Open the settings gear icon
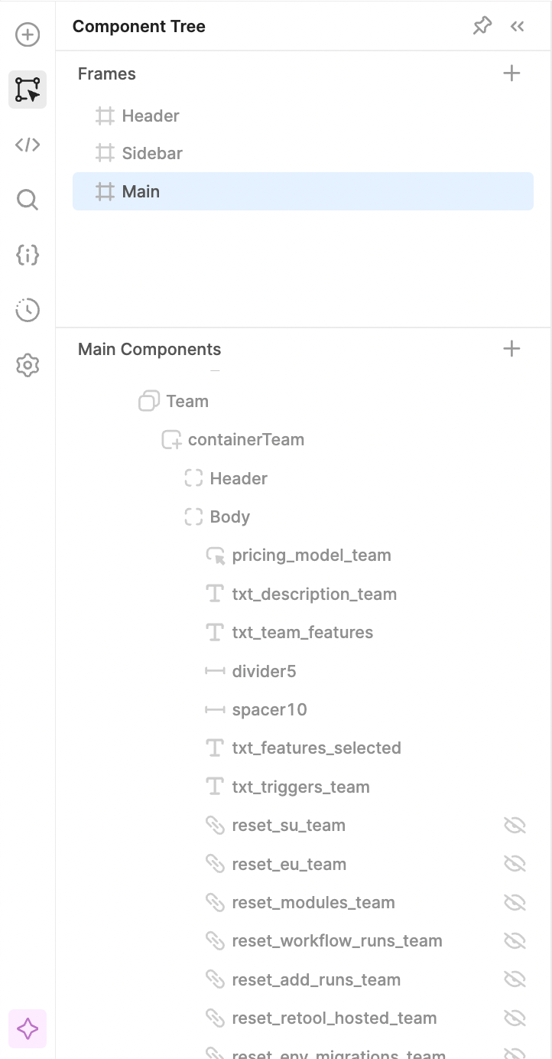The width and height of the screenshot is (552, 1059). click(28, 365)
